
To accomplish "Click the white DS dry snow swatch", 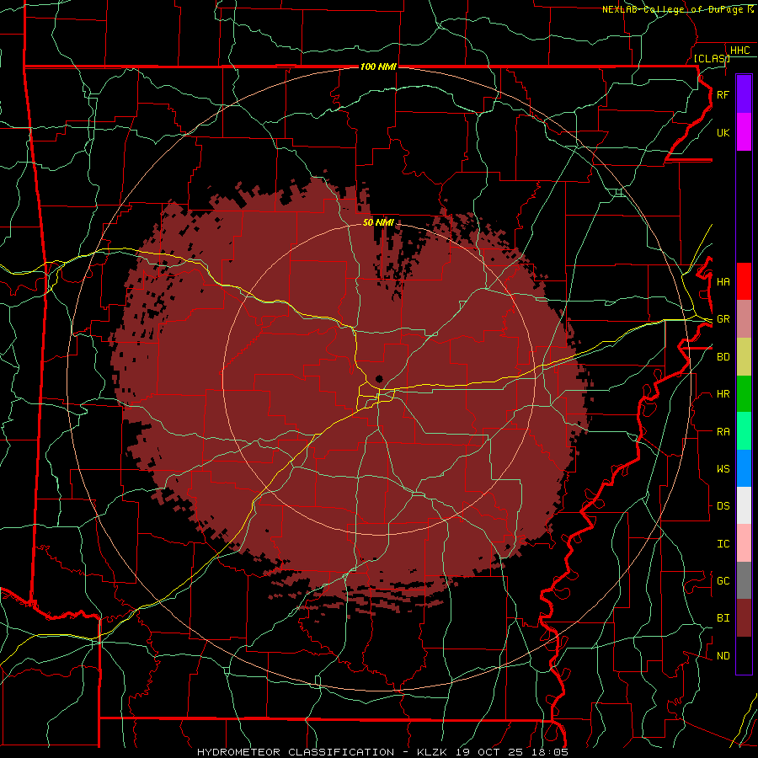I will coord(744,505).
